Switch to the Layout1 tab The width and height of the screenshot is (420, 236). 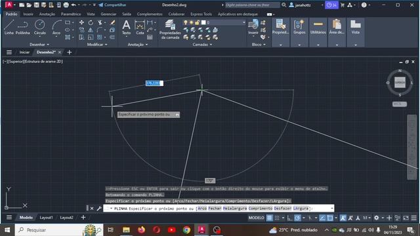click(x=47, y=218)
